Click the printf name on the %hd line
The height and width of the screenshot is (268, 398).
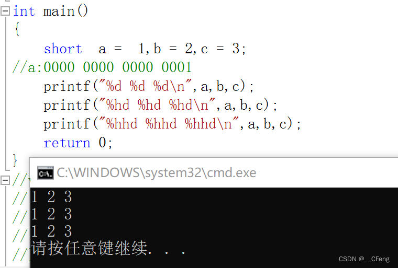pyautogui.click(x=67, y=105)
